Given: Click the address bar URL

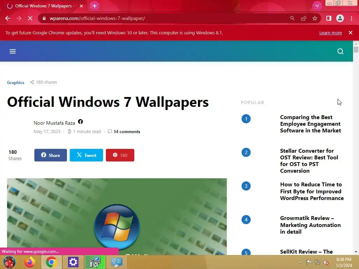Looking at the screenshot, I should pyautogui.click(x=97, y=18).
